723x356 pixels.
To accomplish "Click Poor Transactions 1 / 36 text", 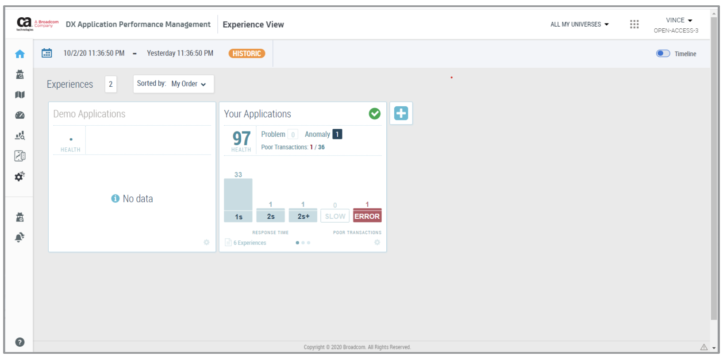I will click(x=293, y=147).
